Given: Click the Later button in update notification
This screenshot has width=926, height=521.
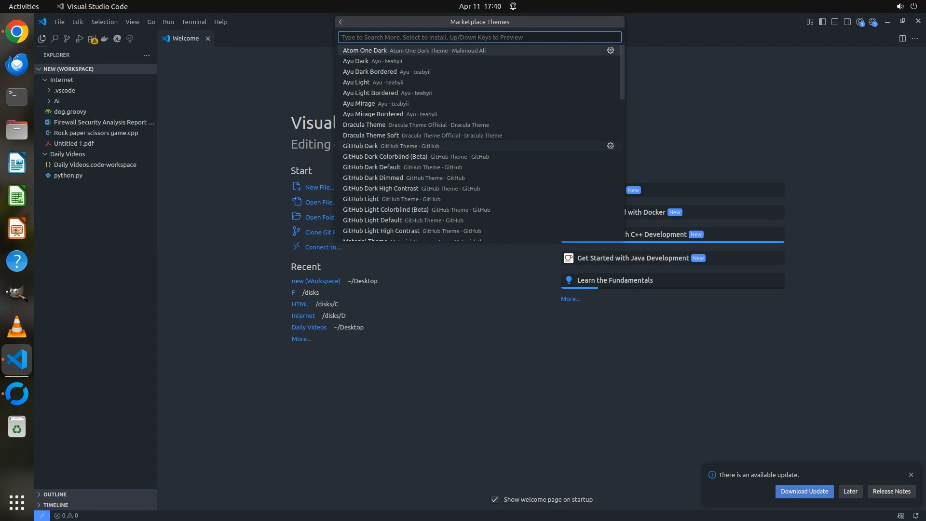Looking at the screenshot, I should [850, 491].
